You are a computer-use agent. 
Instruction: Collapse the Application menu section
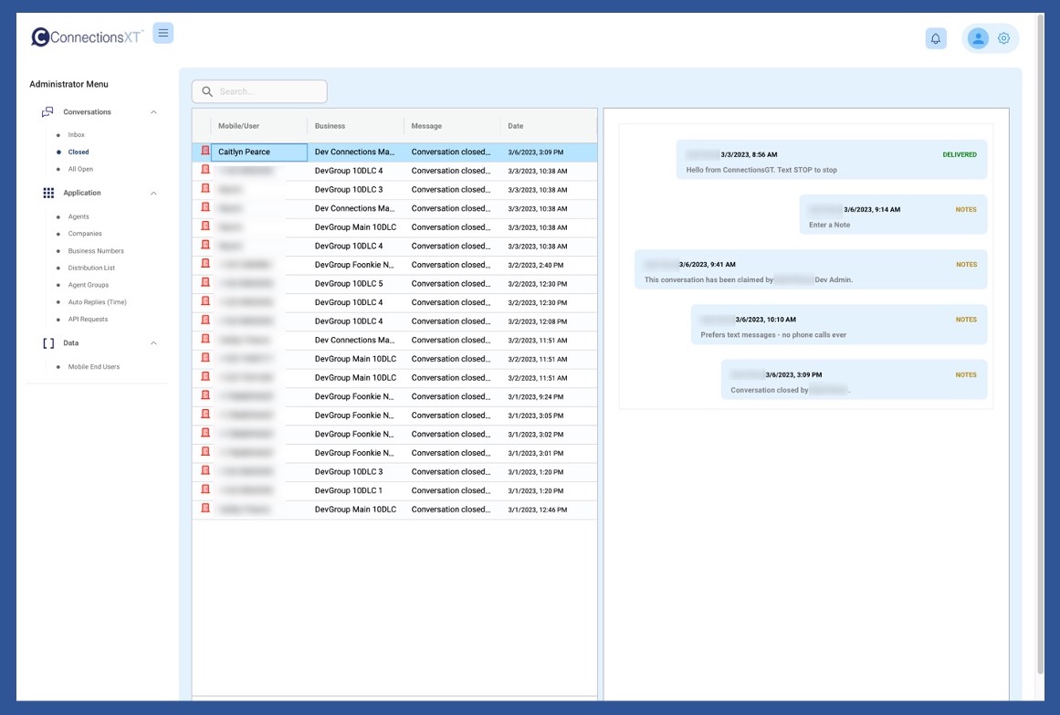(153, 194)
